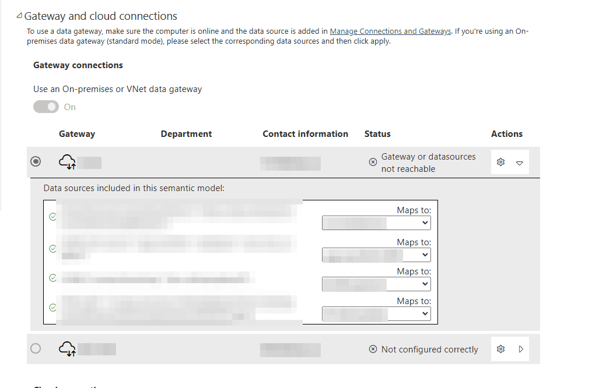Click the 'Gateway connections' heading

[78, 65]
